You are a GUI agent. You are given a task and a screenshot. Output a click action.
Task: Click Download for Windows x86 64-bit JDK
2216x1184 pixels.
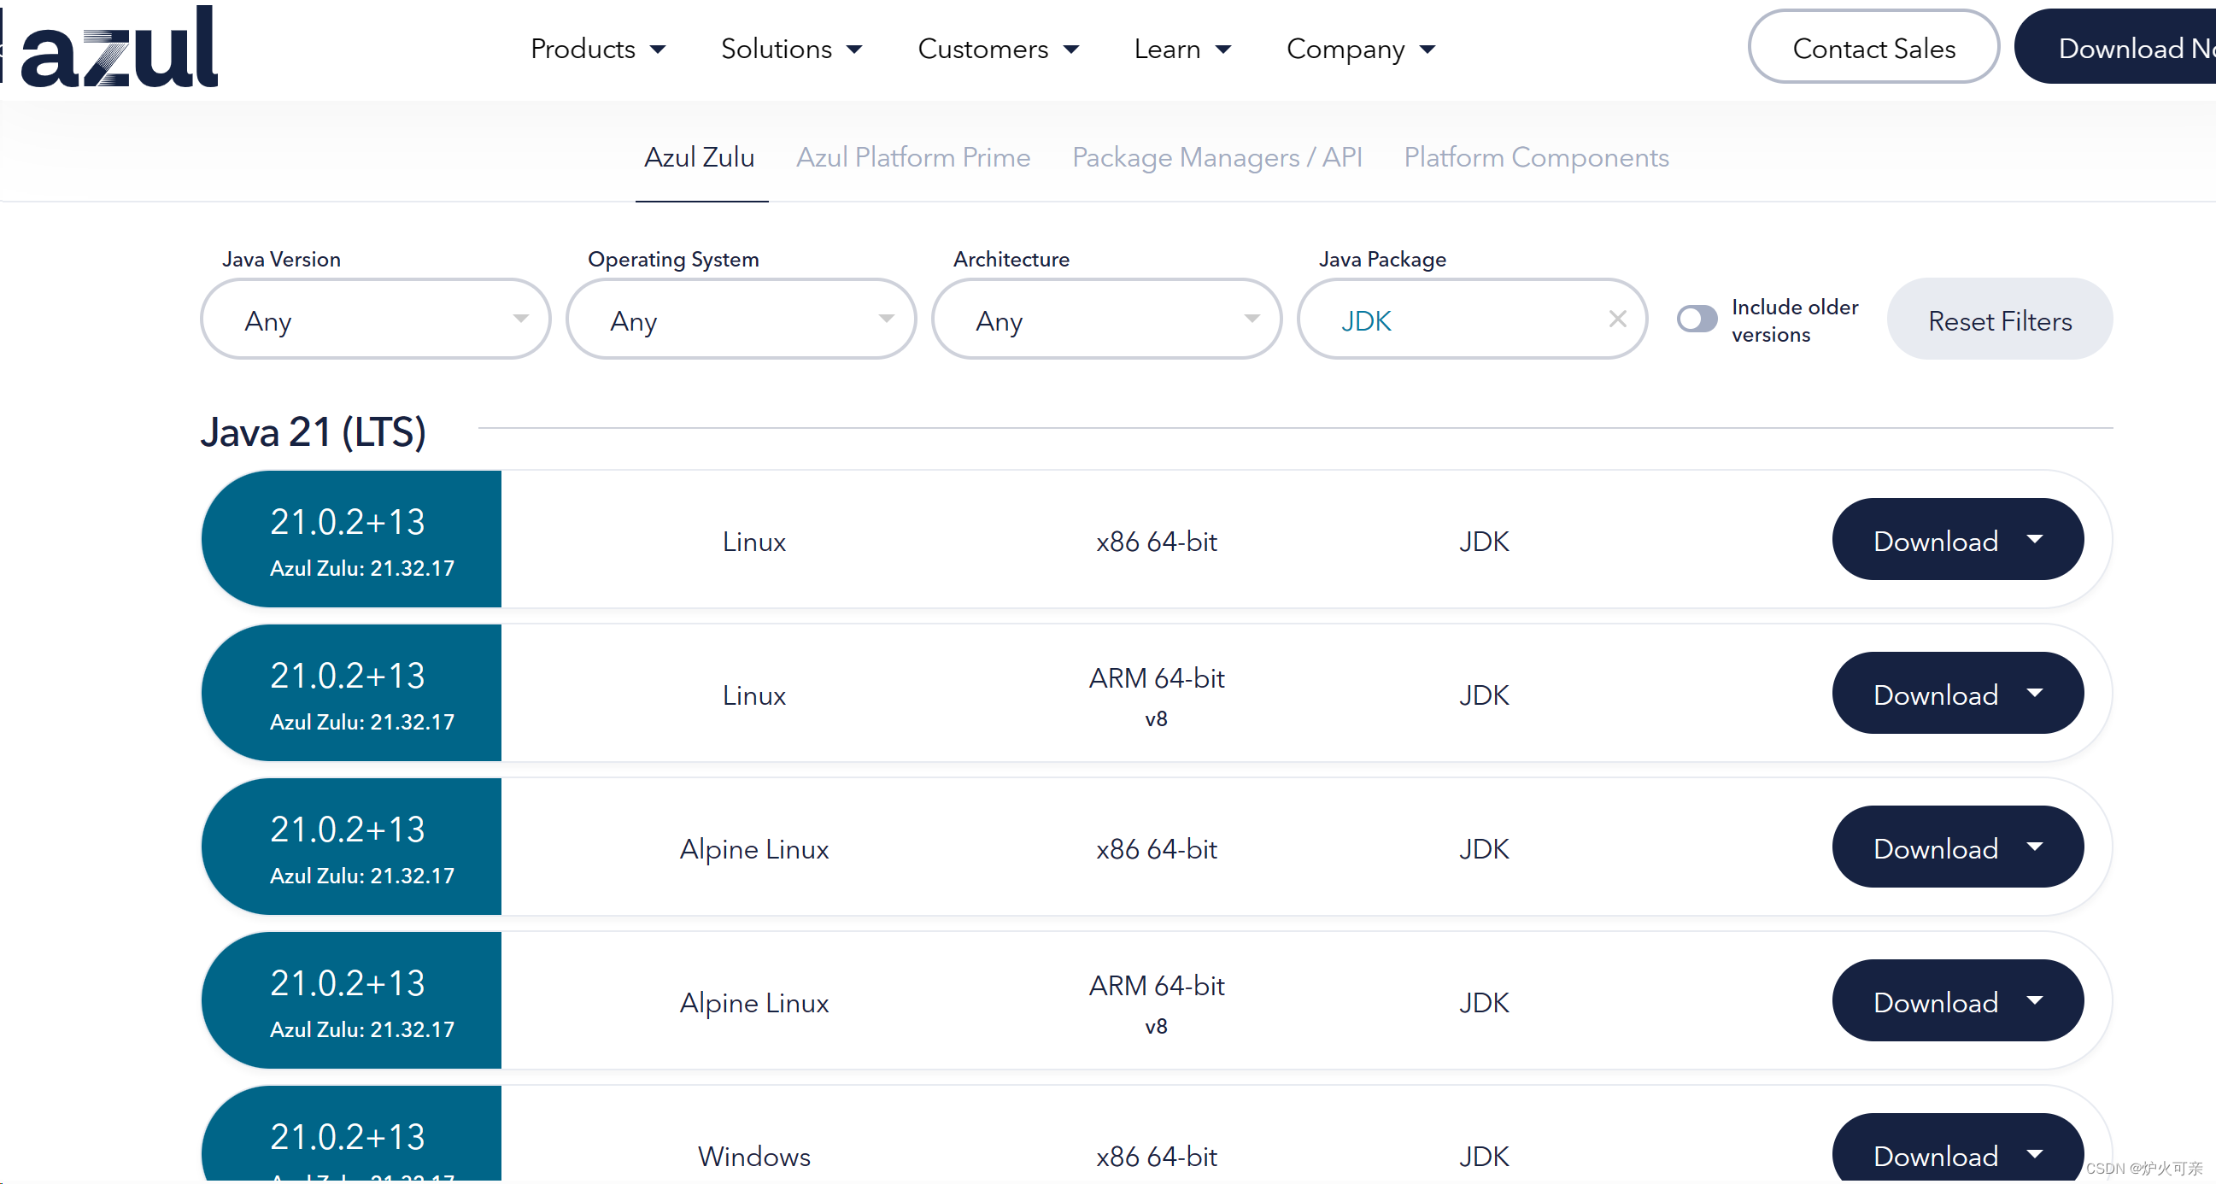[x=1935, y=1154]
